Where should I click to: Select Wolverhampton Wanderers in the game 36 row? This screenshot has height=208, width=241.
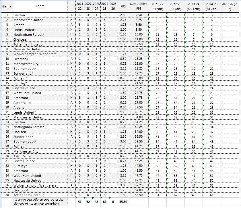click(35, 185)
